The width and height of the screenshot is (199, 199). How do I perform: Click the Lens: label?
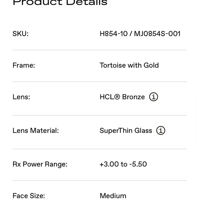[21, 97]
